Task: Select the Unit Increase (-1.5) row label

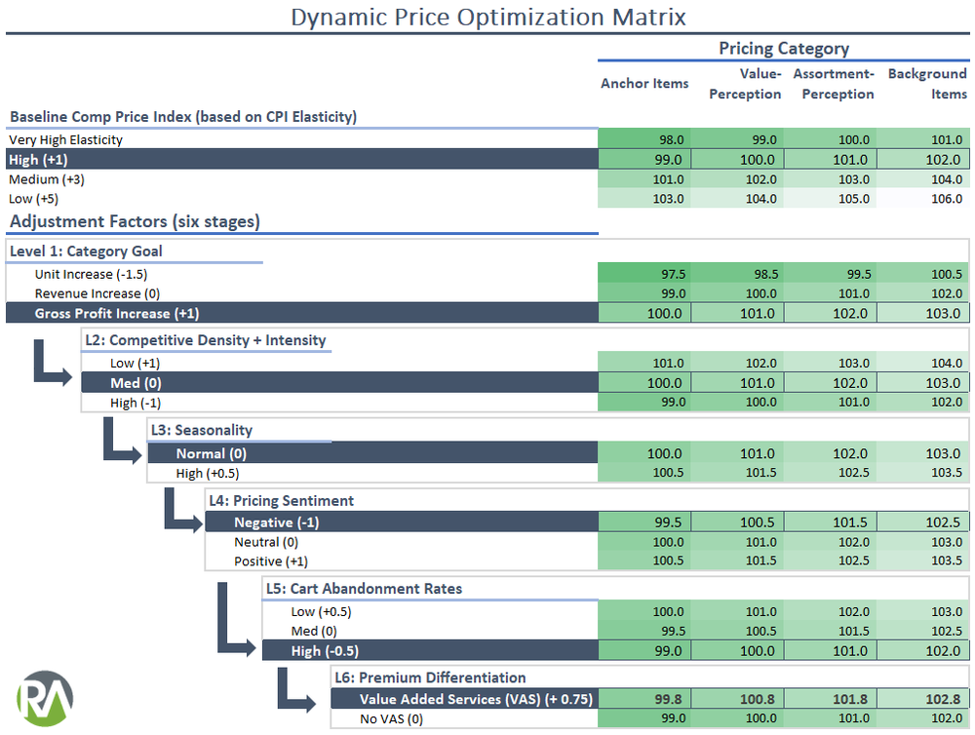Action: (x=91, y=274)
